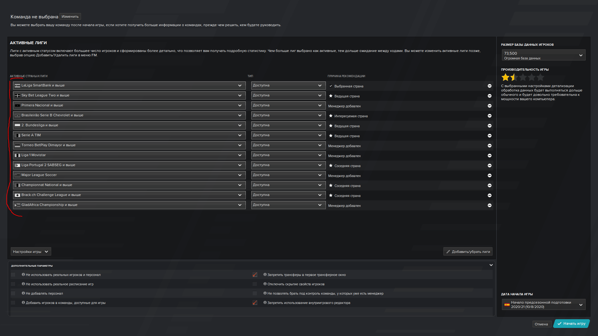Click the minus icon for Liga 1 Movistar
Screen dimensions: 598x336
(489, 156)
